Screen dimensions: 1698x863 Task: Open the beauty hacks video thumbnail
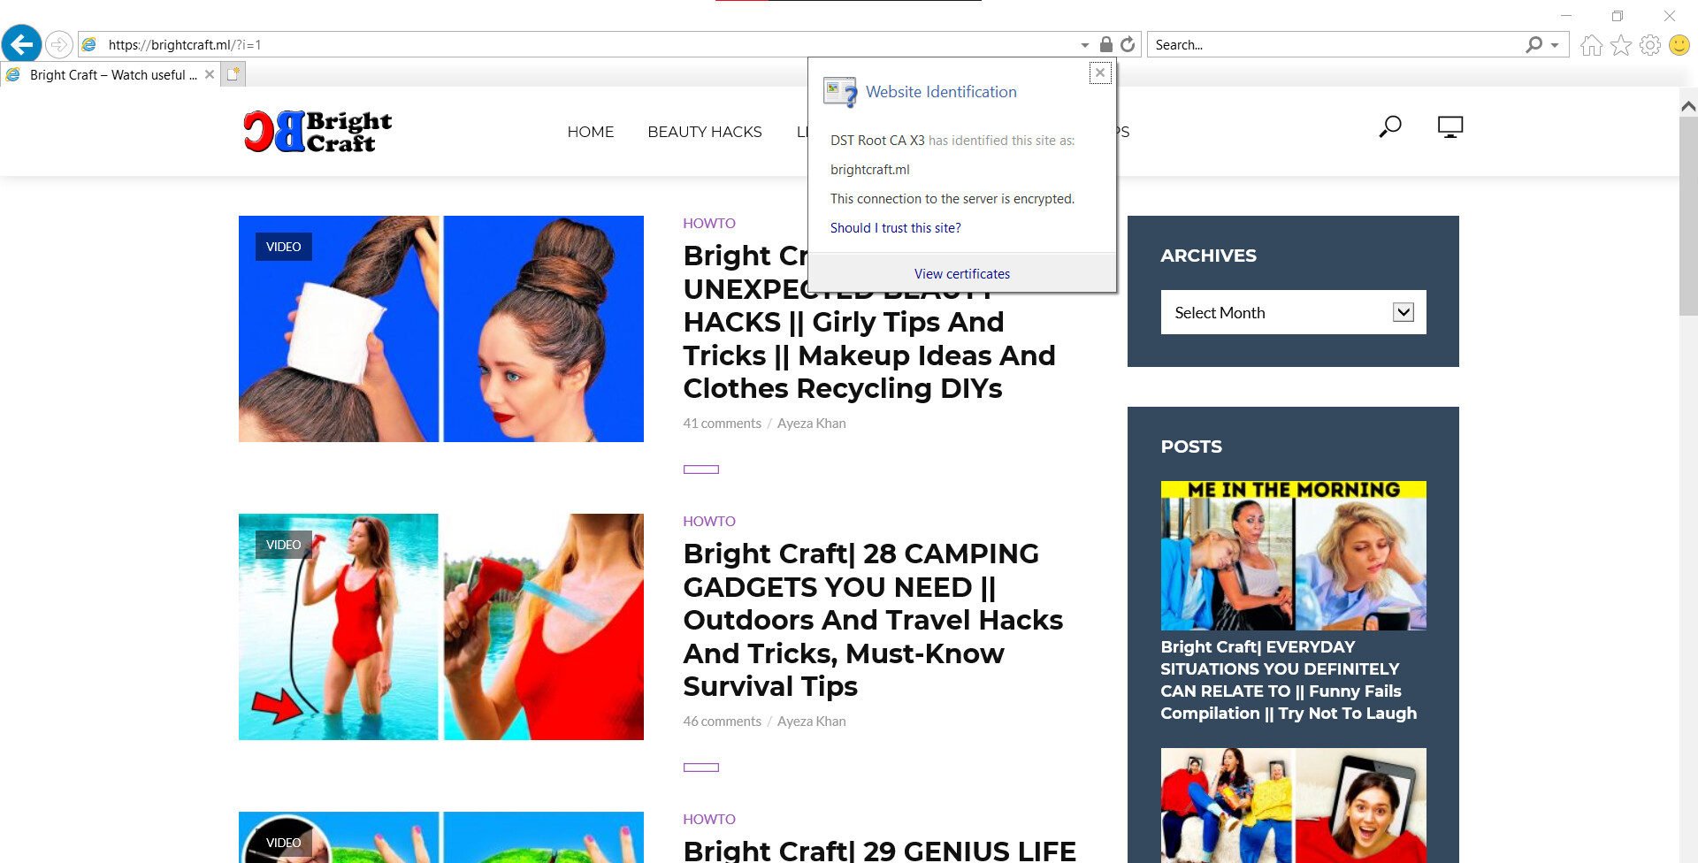(x=441, y=329)
